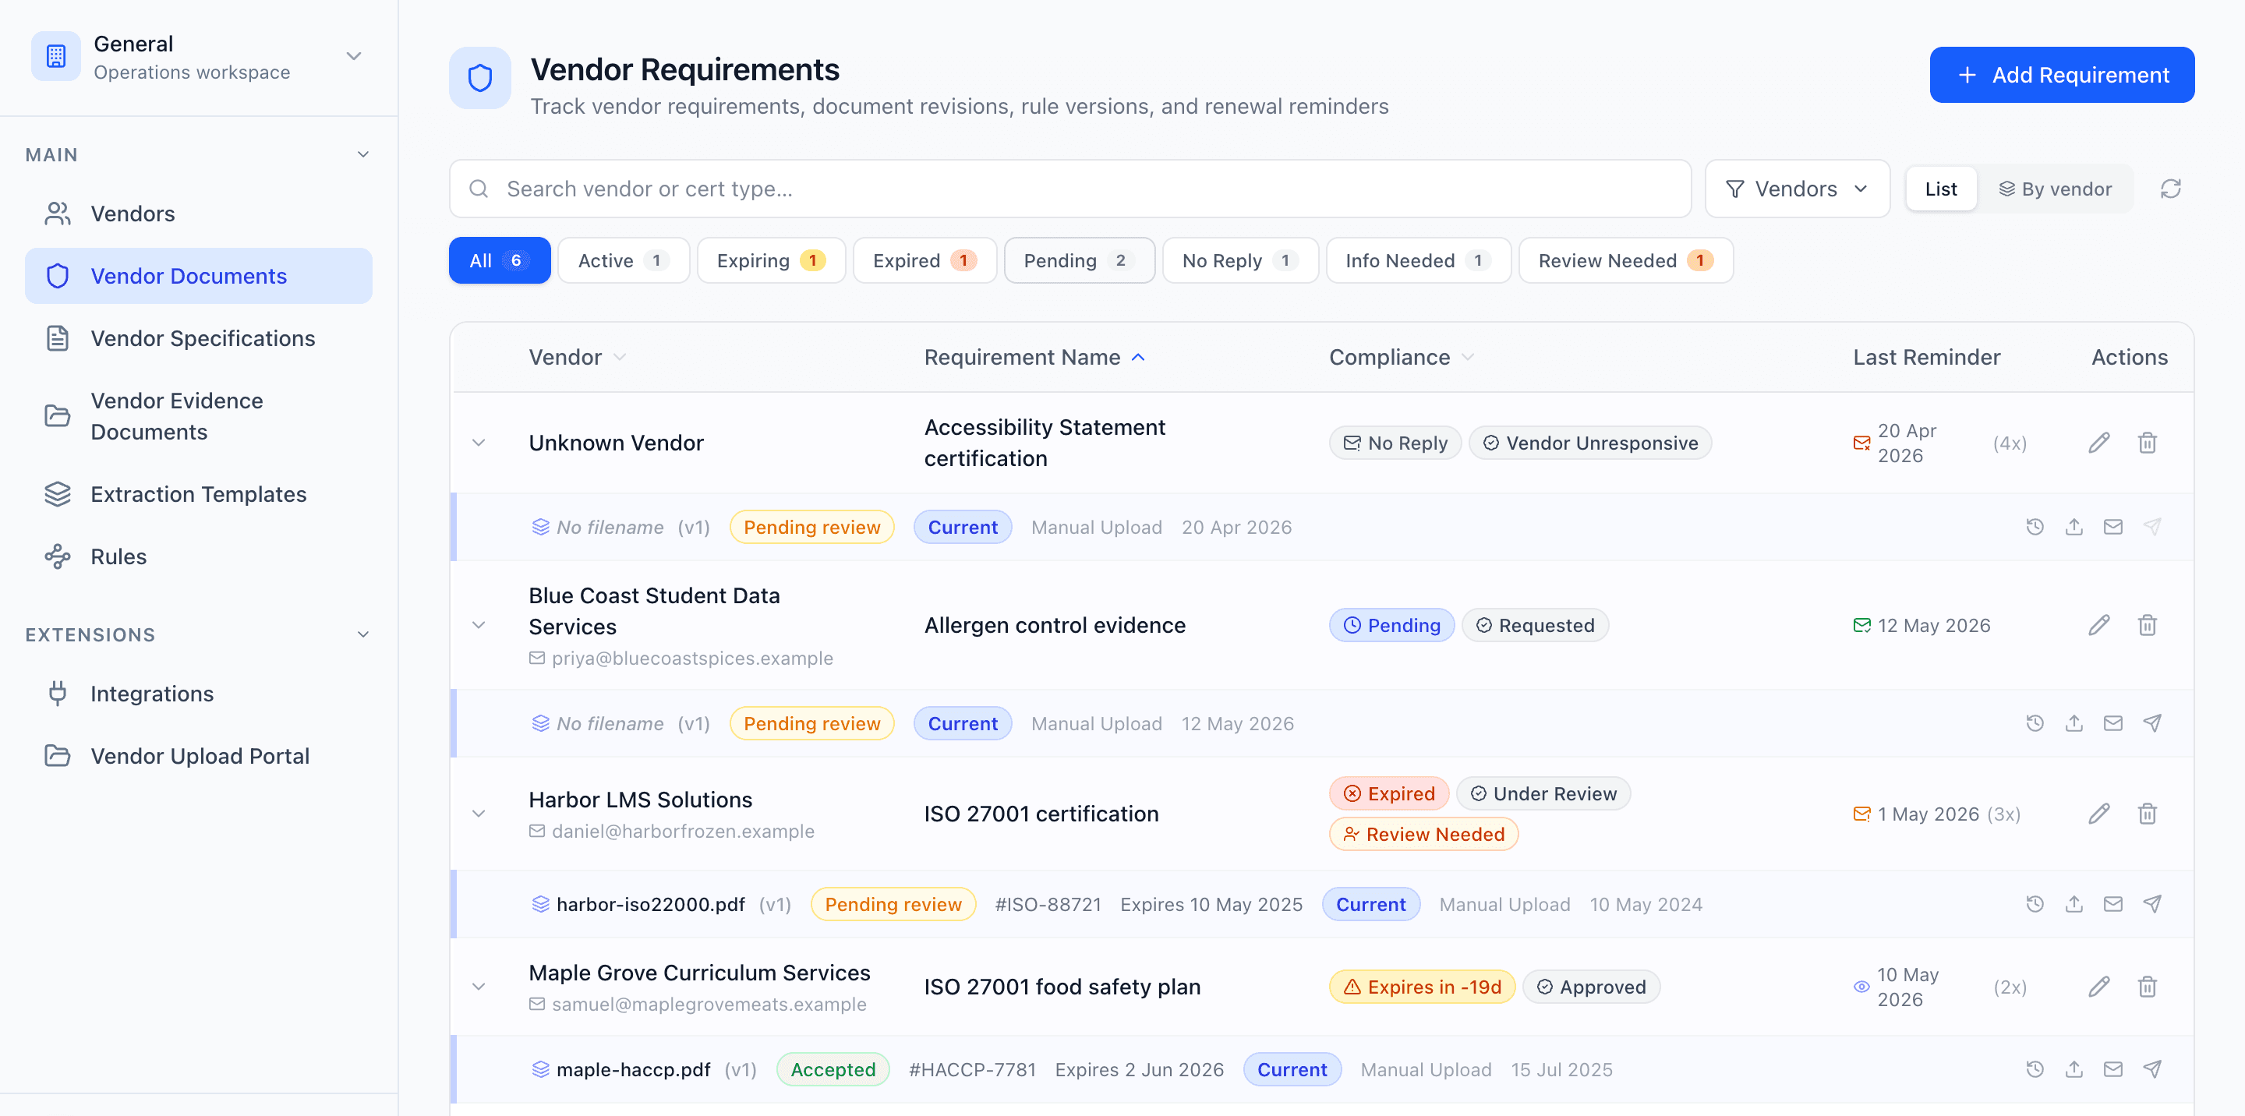Click samuel@maplegrovemeats.example email
The height and width of the screenshot is (1116, 2245).
[709, 1004]
